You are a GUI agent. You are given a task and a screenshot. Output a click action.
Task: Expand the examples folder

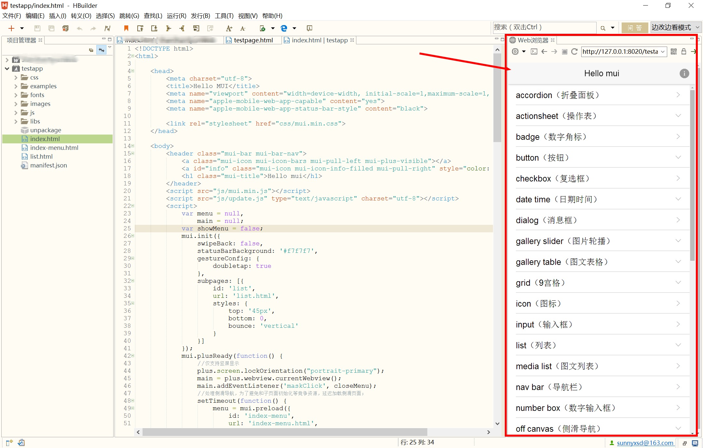pos(16,86)
